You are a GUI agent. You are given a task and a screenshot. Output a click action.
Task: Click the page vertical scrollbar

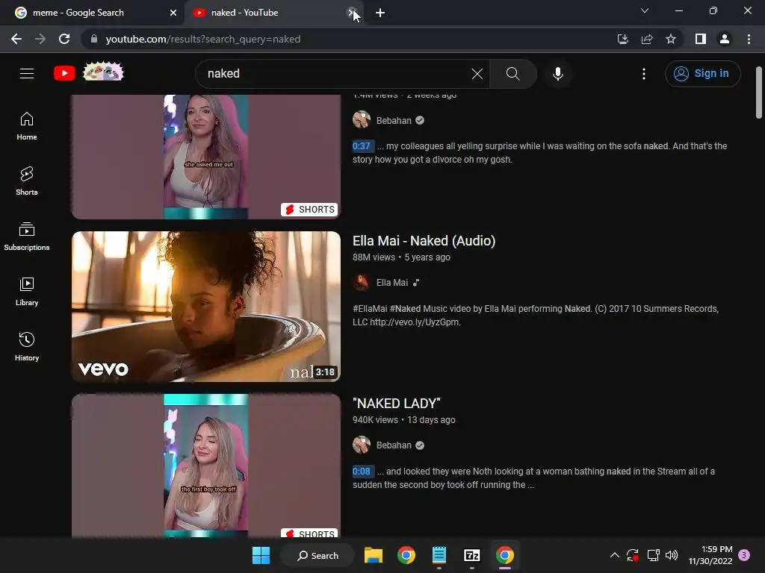click(x=759, y=93)
